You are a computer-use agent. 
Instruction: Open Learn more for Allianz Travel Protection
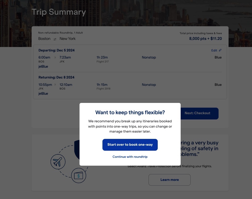click(169, 180)
